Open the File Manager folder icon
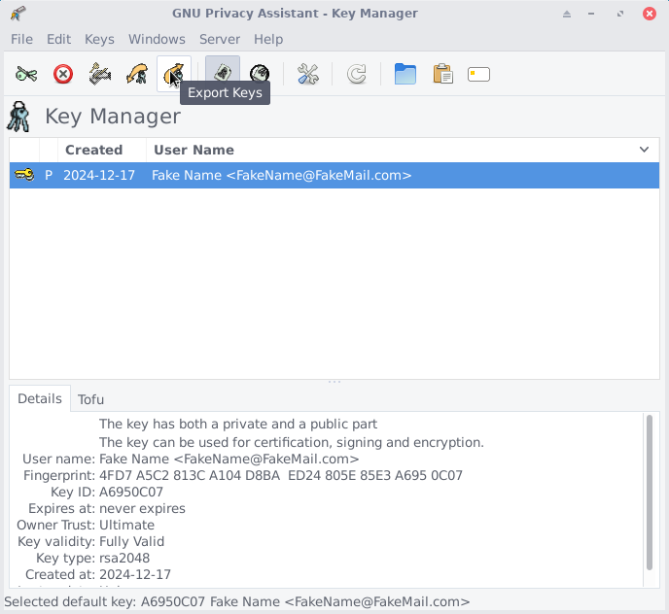669x614 pixels. [x=405, y=74]
